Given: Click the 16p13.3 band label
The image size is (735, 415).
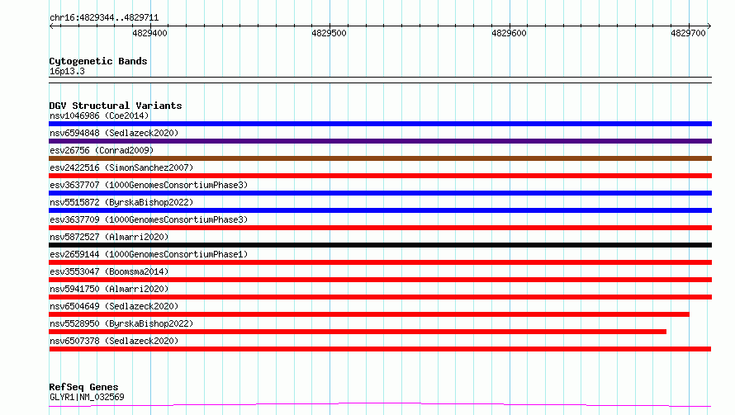Looking at the screenshot, I should tap(67, 71).
